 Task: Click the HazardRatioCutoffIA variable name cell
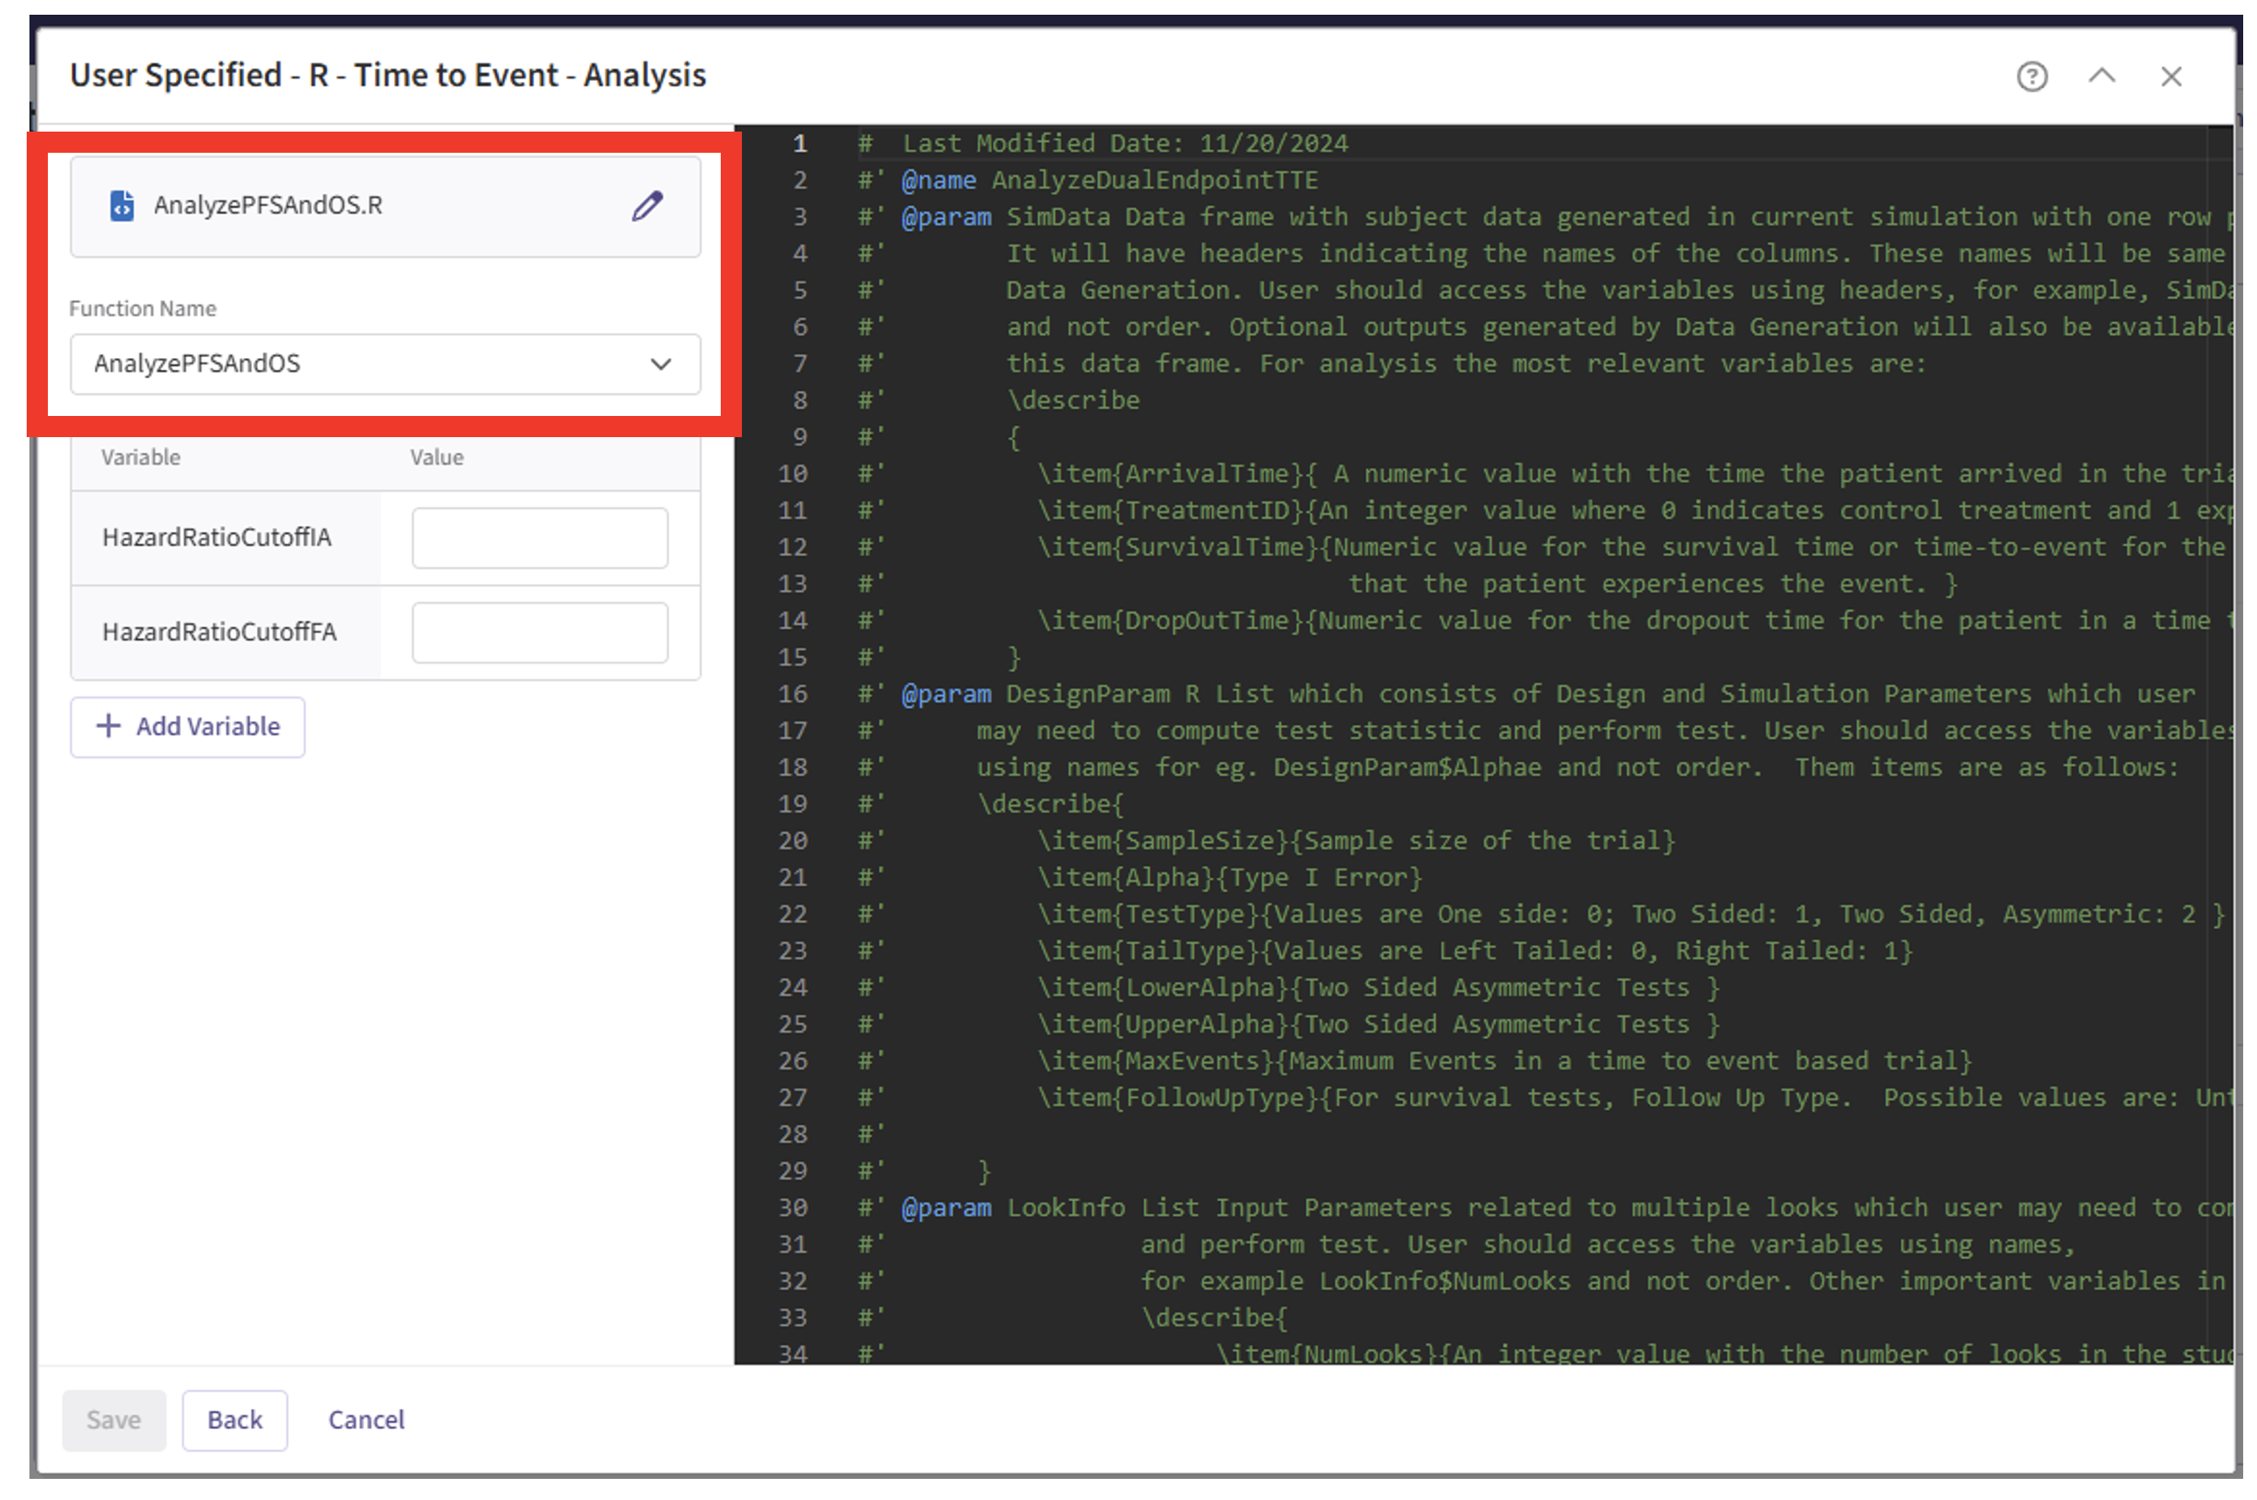pos(217,537)
